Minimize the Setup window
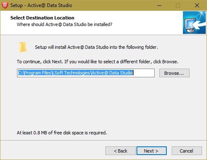Image resolution: width=207 pixels, height=160 pixels. tap(159, 5)
